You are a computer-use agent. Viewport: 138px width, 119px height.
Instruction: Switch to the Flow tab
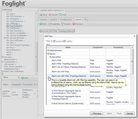click(x=86, y=20)
